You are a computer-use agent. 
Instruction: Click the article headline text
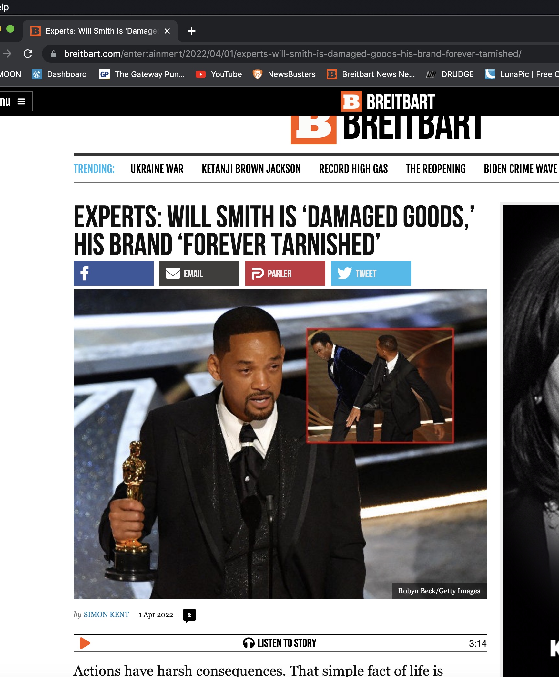click(x=274, y=230)
